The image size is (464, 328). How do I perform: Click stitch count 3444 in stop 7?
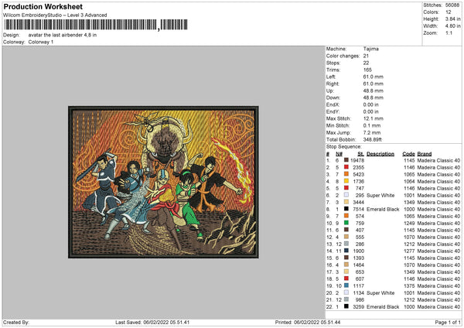(358, 202)
